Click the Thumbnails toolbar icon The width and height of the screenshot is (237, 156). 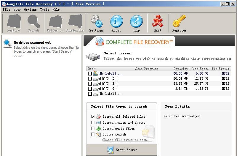click(x=75, y=21)
